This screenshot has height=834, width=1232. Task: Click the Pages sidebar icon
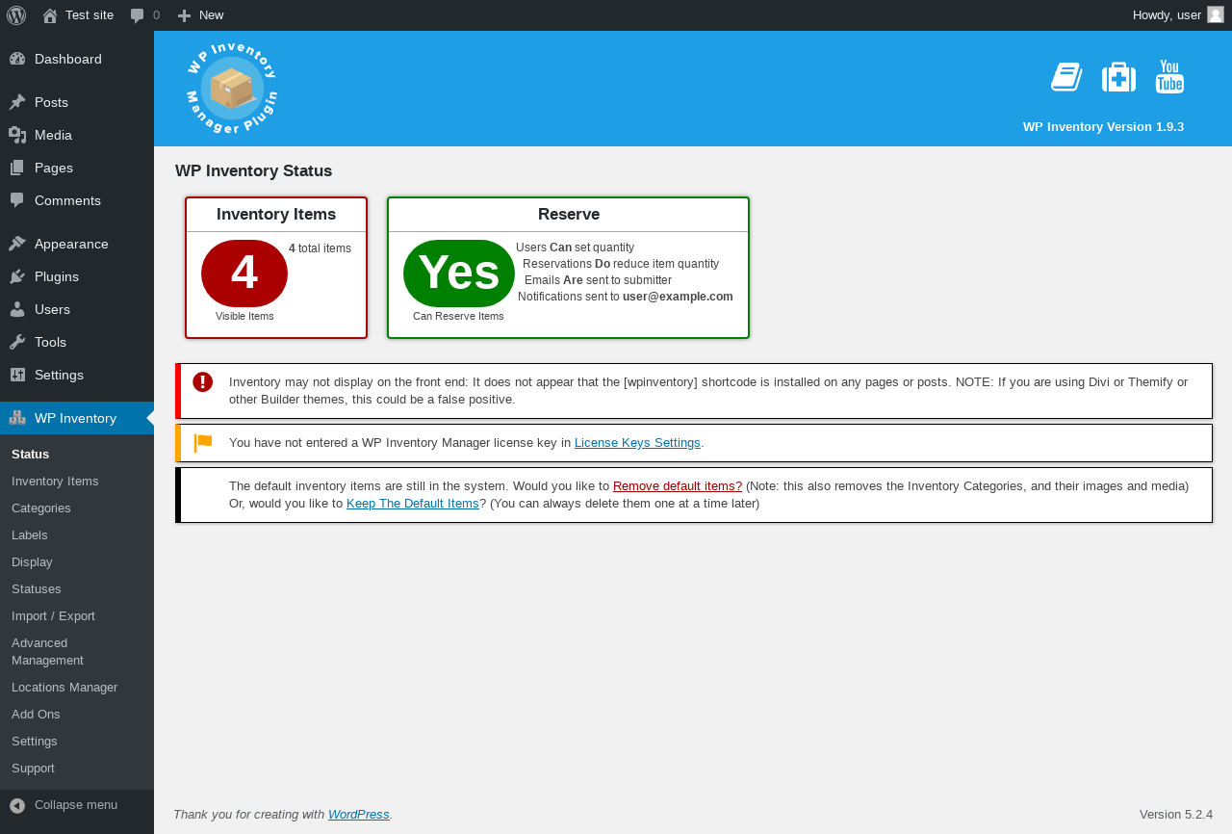coord(17,168)
